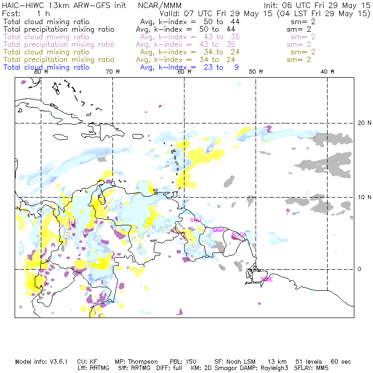The height and width of the screenshot is (373, 373).
Task: Click the '40 W' longitude label
Action: (327, 72)
